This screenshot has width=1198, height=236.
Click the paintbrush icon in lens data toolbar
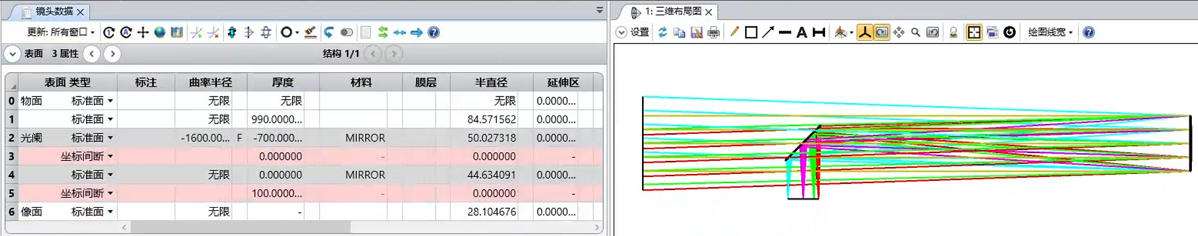pos(311,33)
